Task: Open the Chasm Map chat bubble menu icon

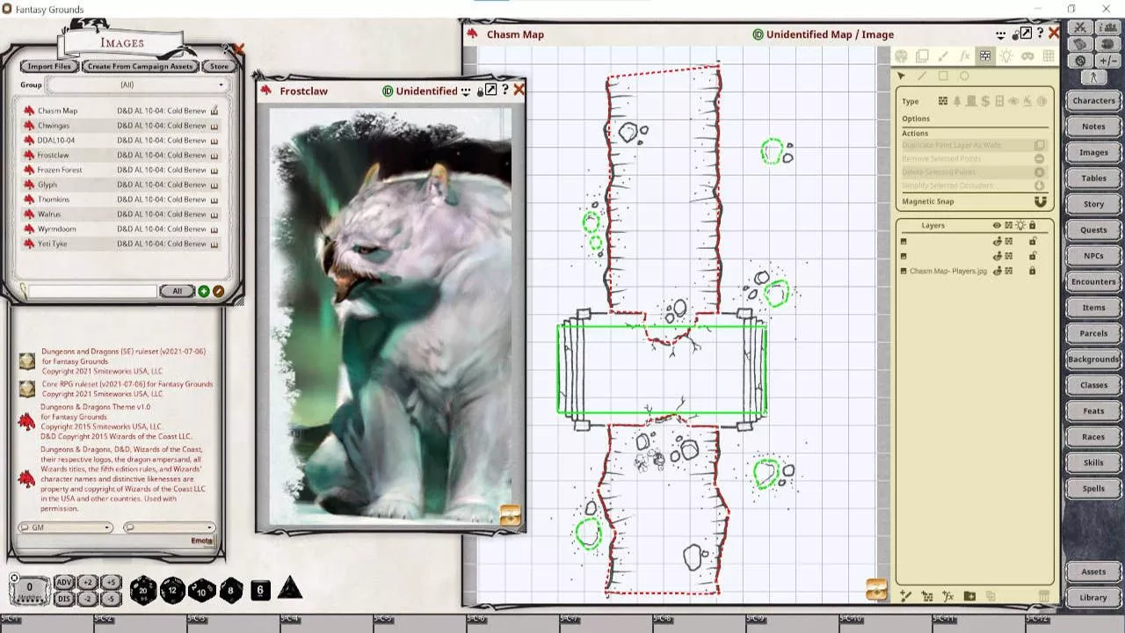Action: point(1000,34)
